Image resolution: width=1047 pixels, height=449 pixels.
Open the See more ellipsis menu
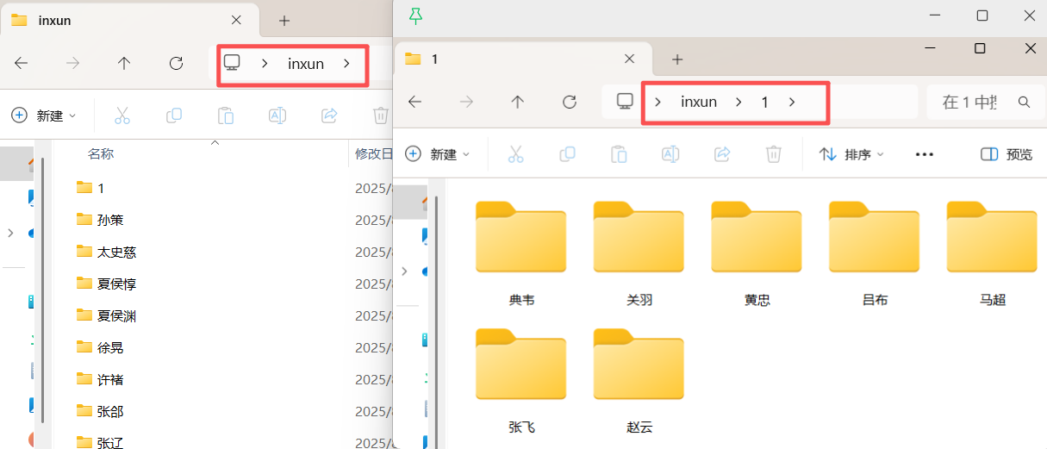925,154
